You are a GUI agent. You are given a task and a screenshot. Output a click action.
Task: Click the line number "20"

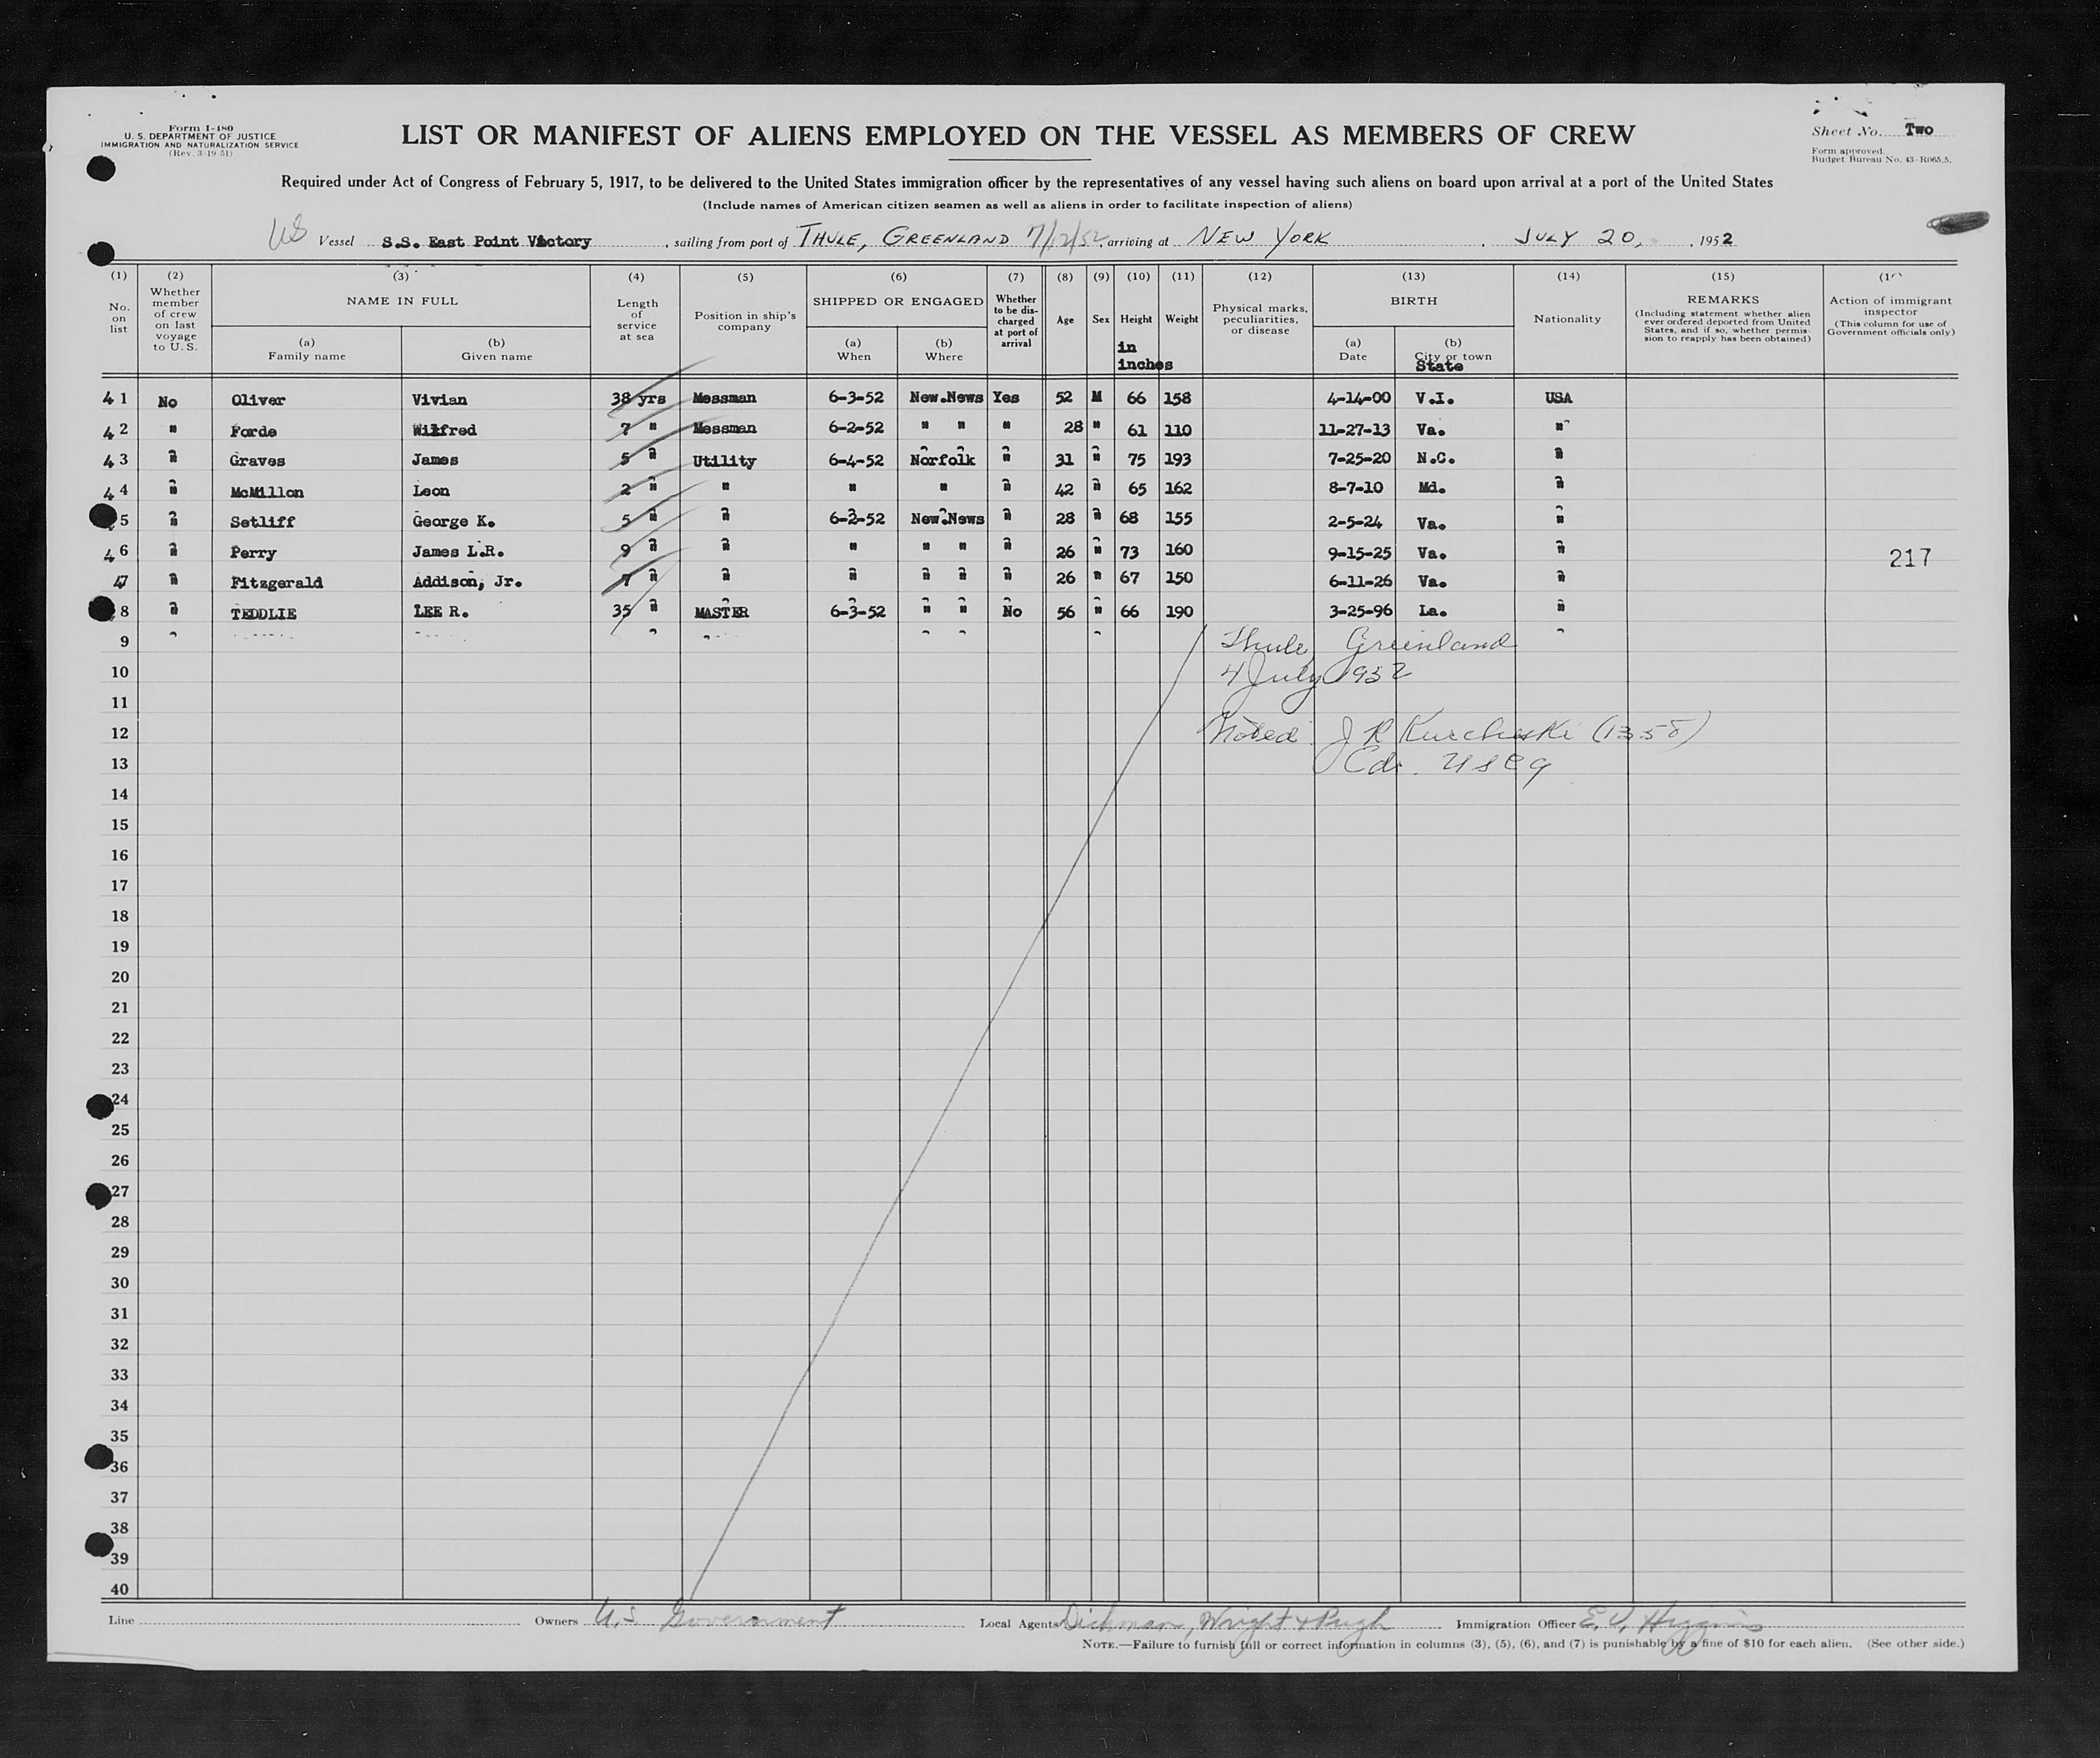click(120, 977)
